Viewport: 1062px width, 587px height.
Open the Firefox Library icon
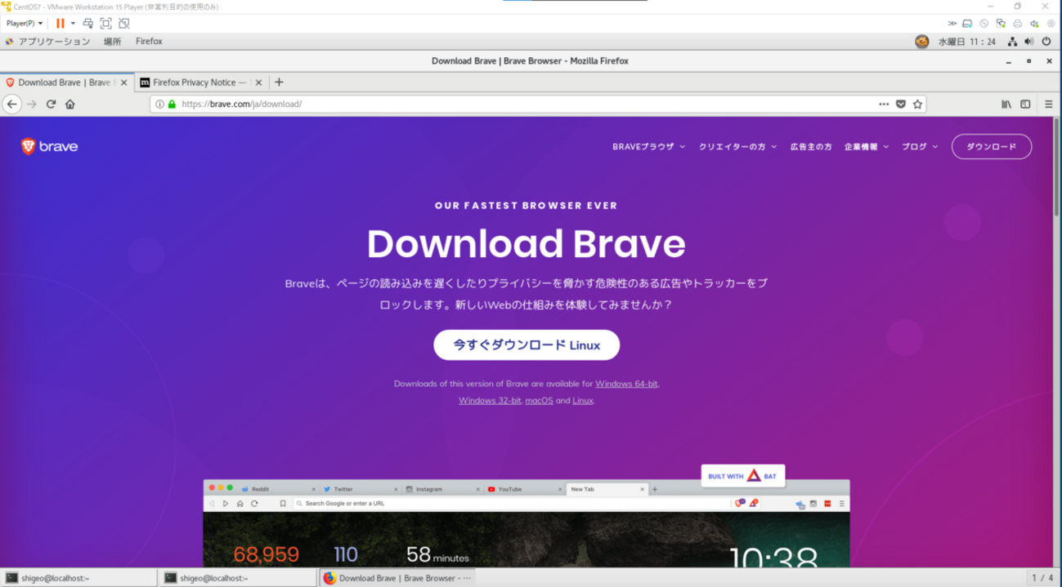pos(1006,104)
